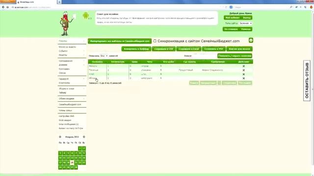
Task: Click На главную button
Action: (231, 29)
